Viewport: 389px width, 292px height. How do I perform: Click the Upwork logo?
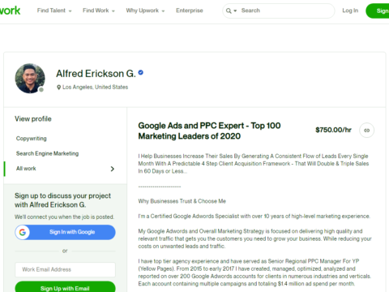(x=10, y=11)
